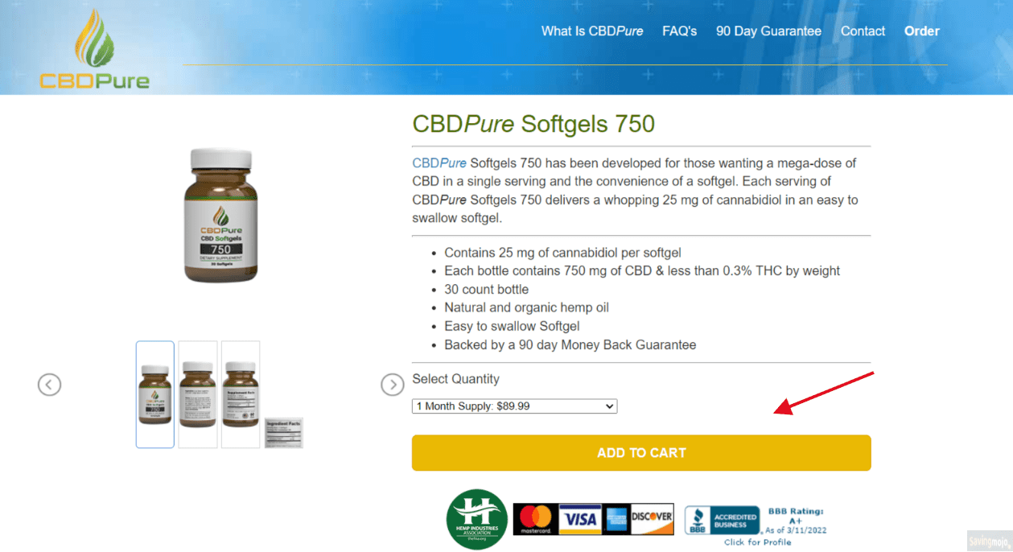The image size is (1013, 552).
Task: Follow the CBDPure link in the description
Action: coord(439,163)
